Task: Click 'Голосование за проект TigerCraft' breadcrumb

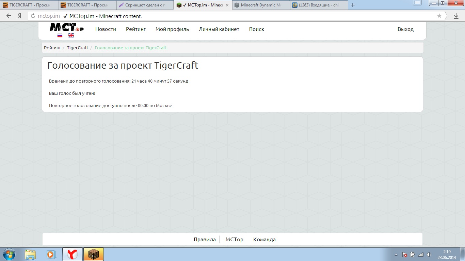Action: tap(131, 48)
